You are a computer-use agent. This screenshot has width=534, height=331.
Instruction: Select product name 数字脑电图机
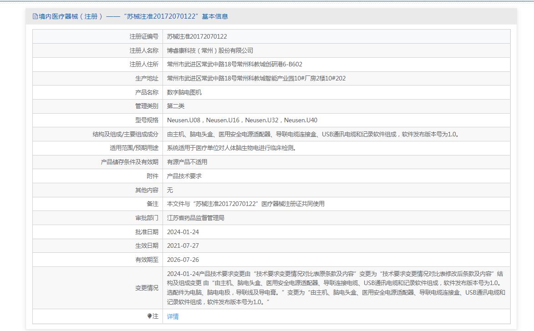pyautogui.click(x=184, y=92)
